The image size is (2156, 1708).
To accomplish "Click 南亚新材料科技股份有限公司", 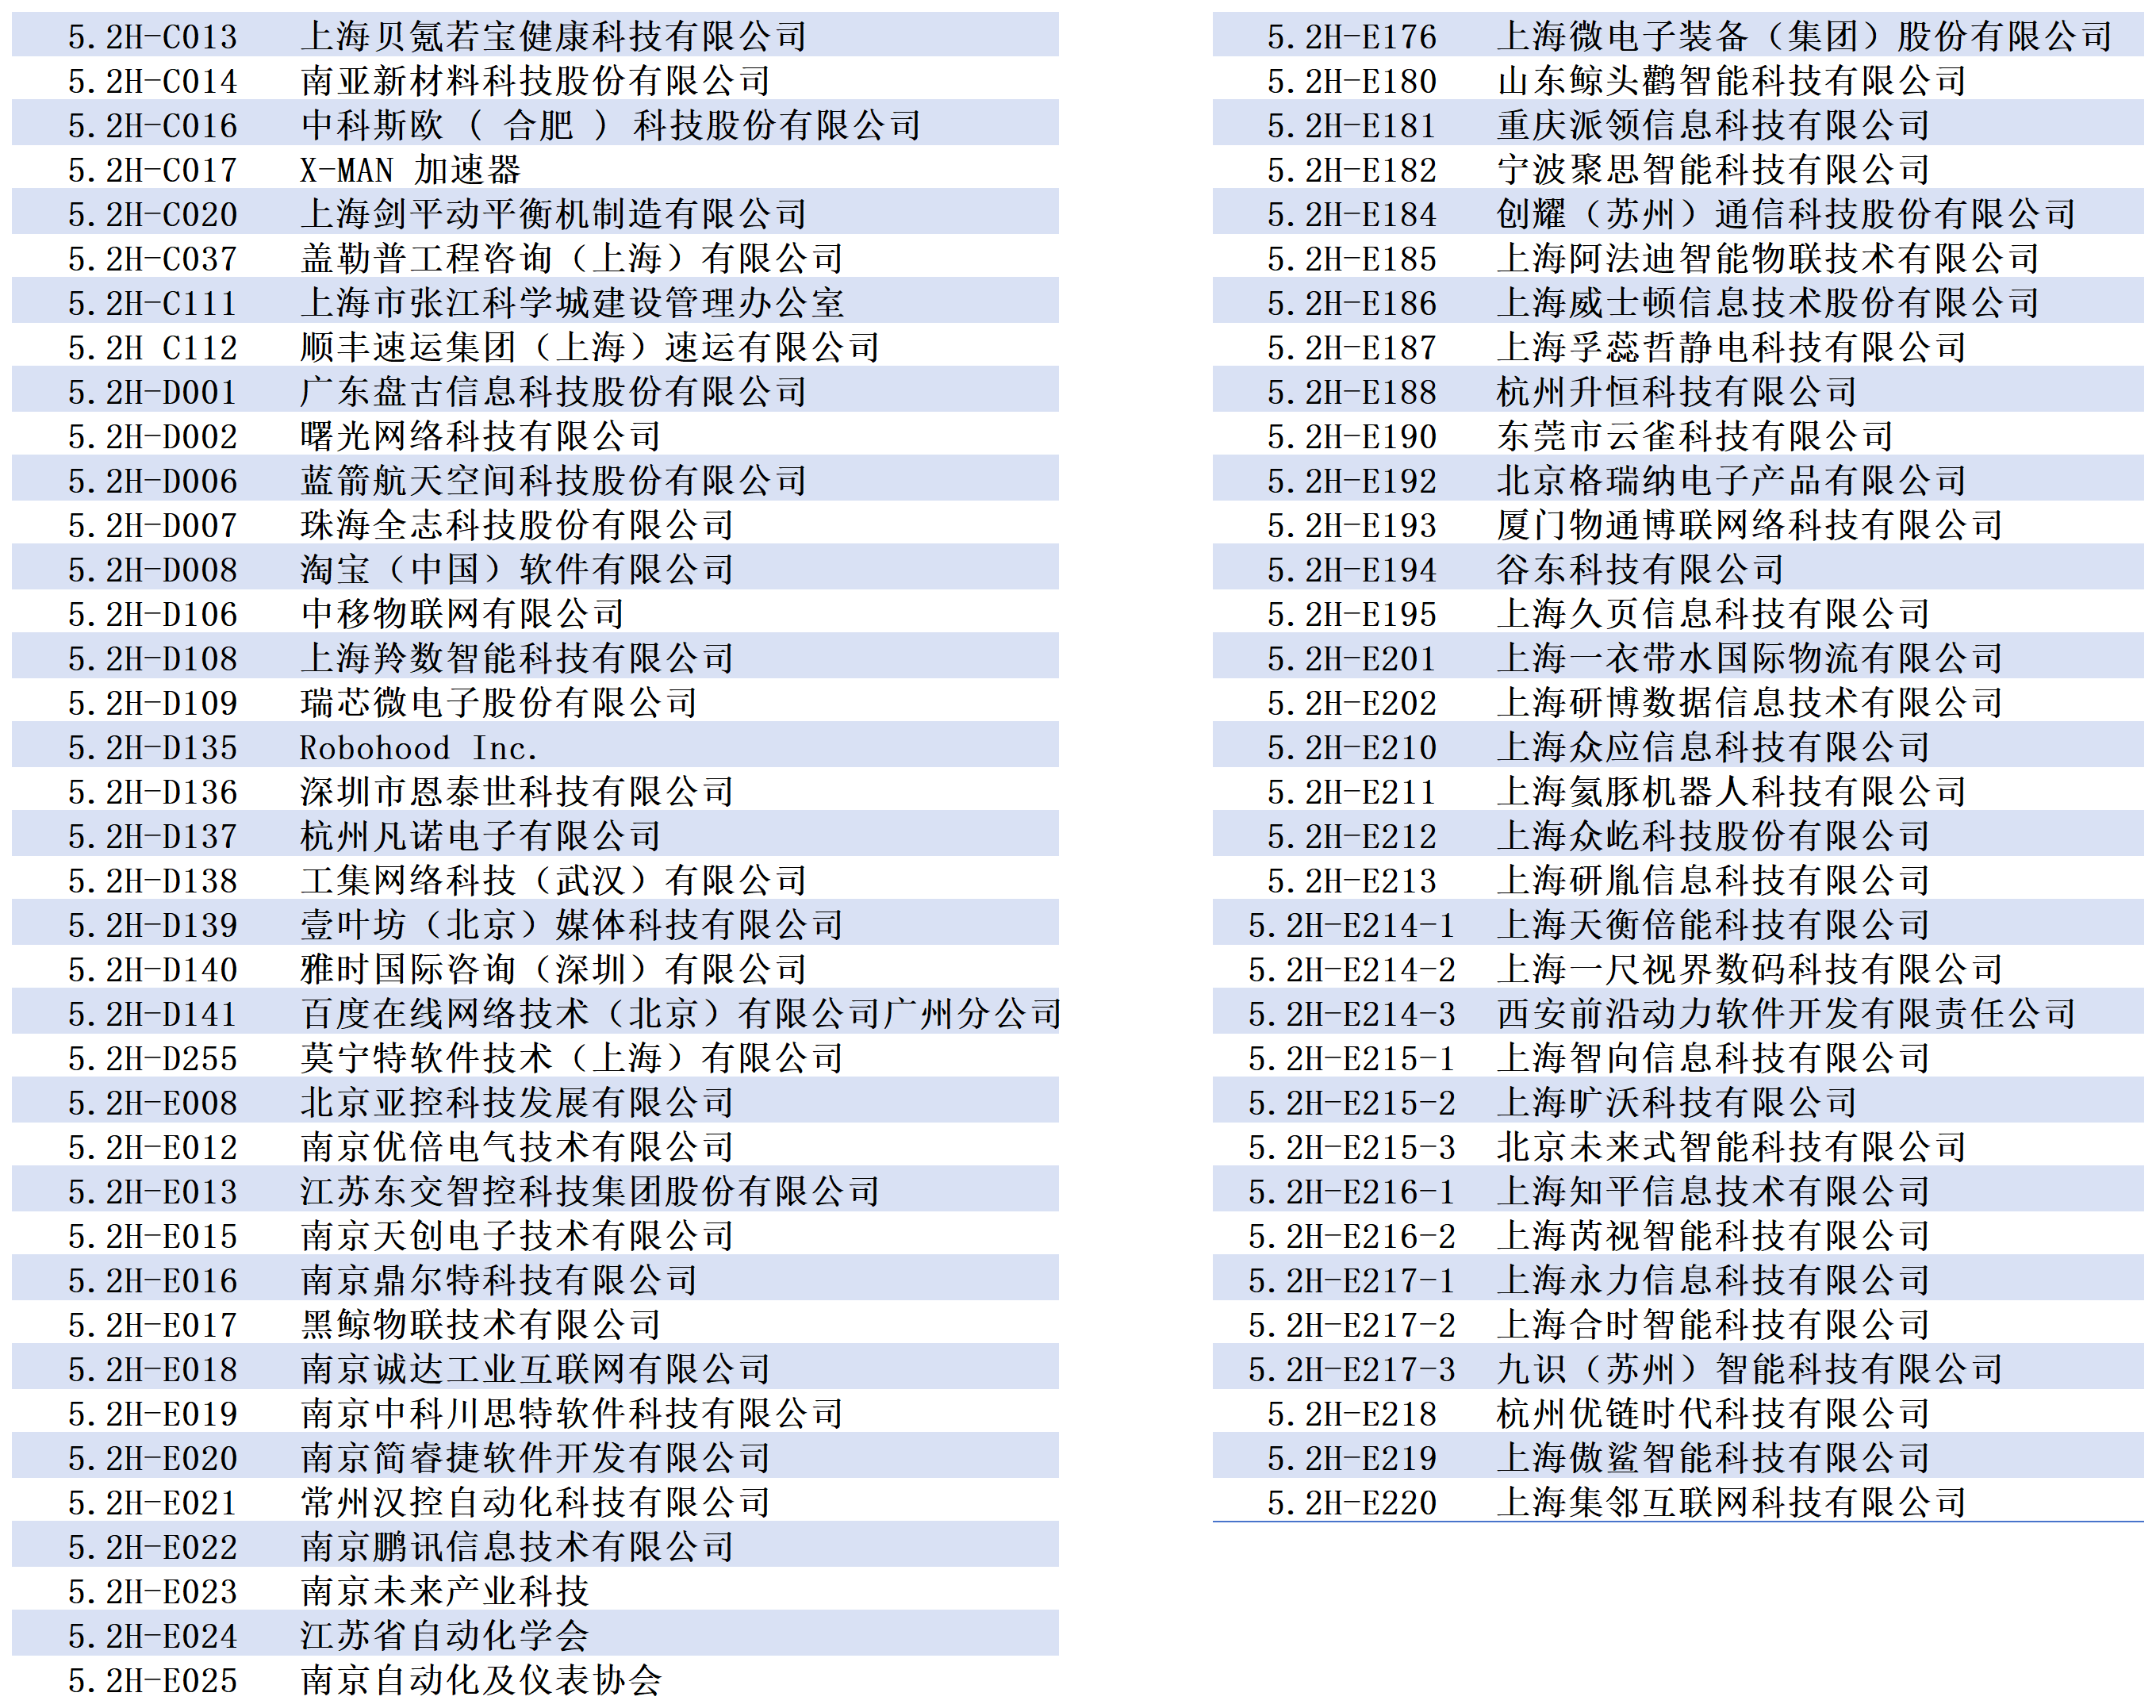I will [535, 81].
